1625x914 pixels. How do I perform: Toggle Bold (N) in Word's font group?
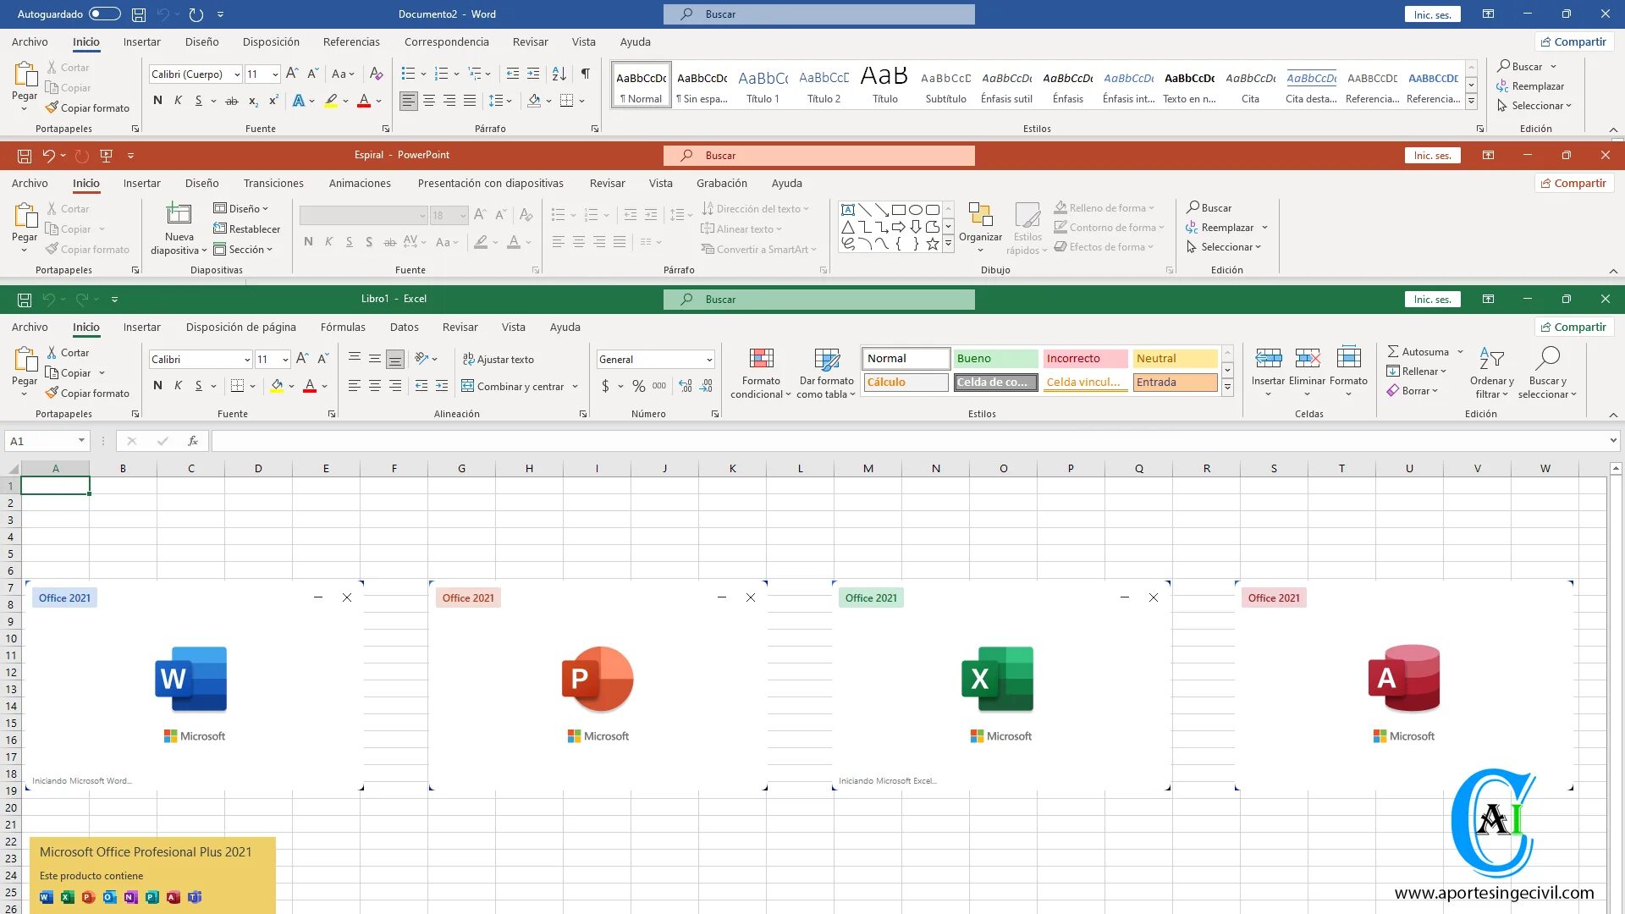157,101
